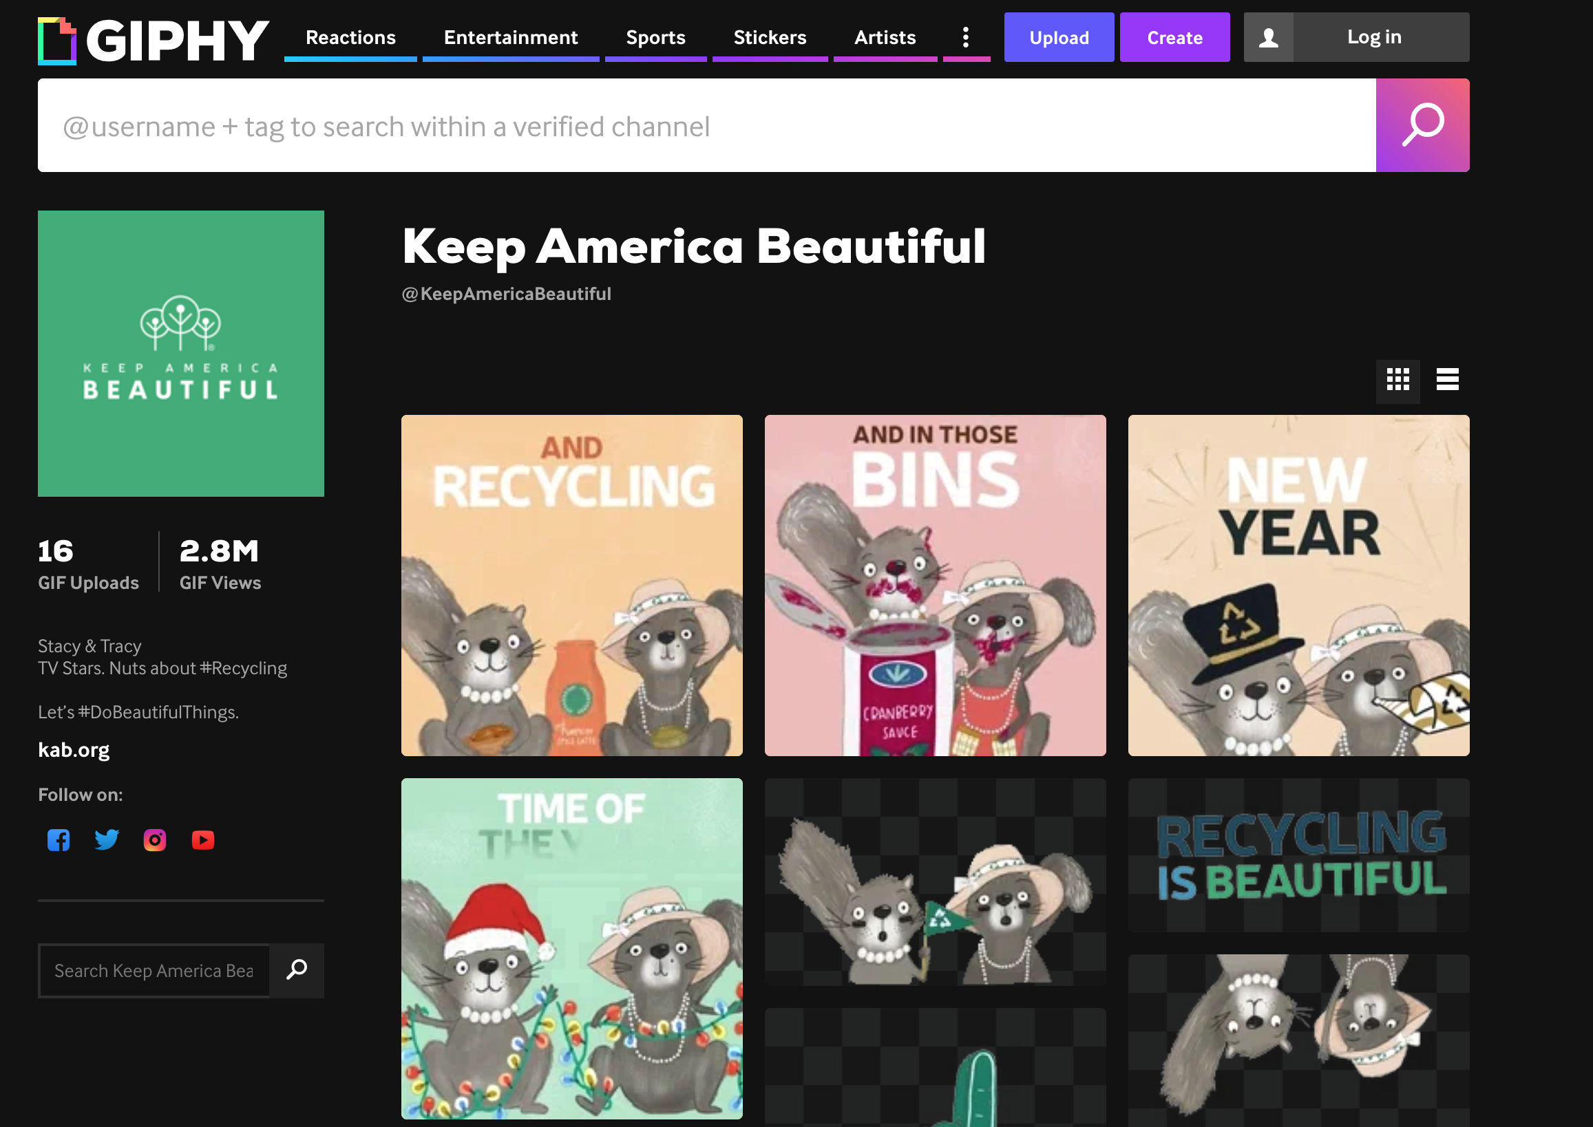Open Keep America Beautiful's YouTube channel

pos(203,839)
